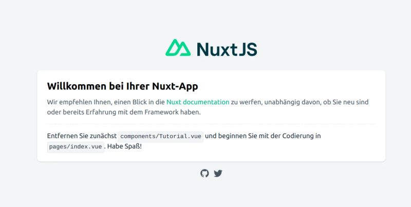
Task: Click the green Nuxt mountain logo mark
Action: 178,47
